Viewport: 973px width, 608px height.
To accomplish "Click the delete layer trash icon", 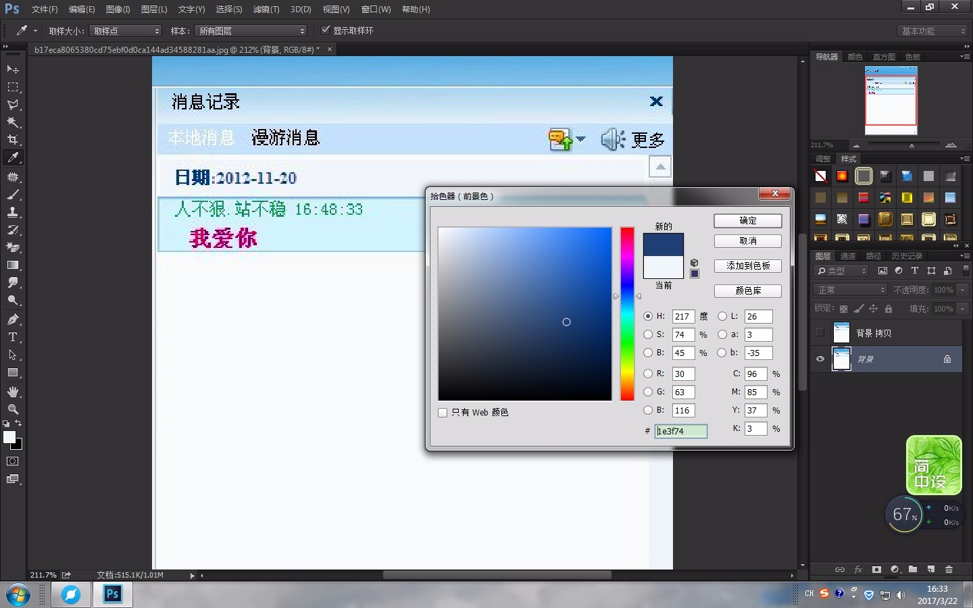I will tap(949, 569).
